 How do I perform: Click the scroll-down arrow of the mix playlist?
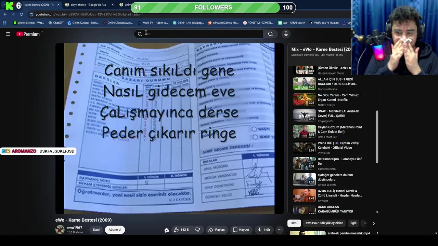[377, 212]
